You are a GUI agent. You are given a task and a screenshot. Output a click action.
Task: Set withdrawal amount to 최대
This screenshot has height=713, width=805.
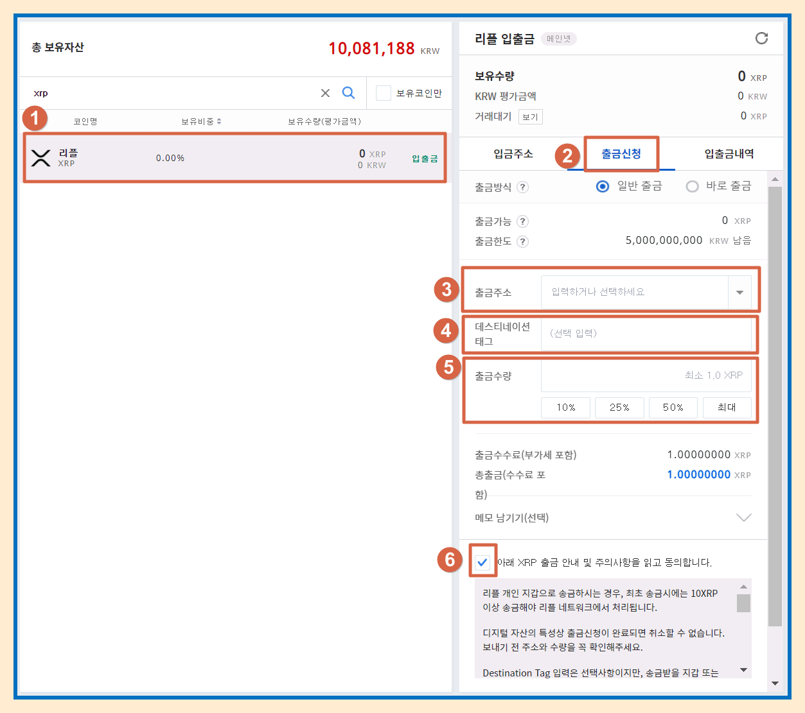[727, 408]
